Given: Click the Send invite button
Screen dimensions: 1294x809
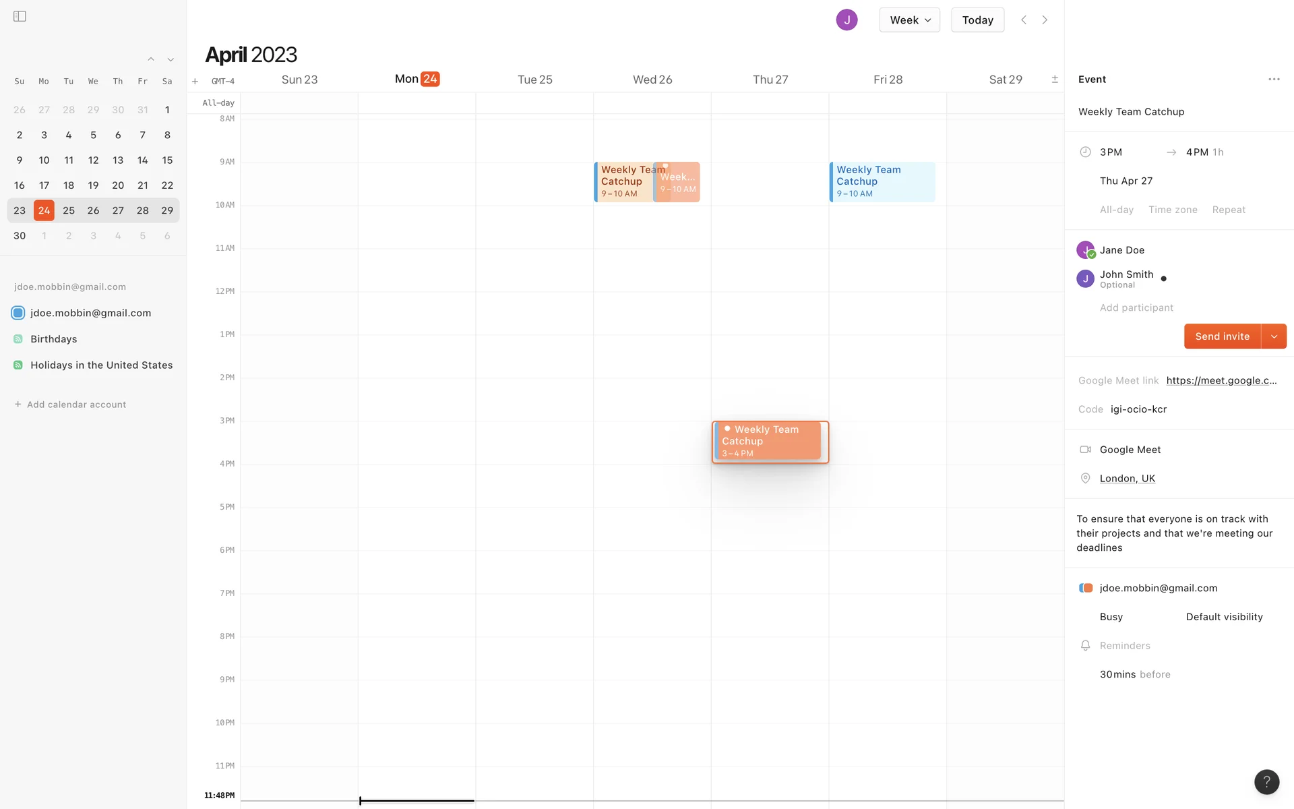Looking at the screenshot, I should [1222, 336].
